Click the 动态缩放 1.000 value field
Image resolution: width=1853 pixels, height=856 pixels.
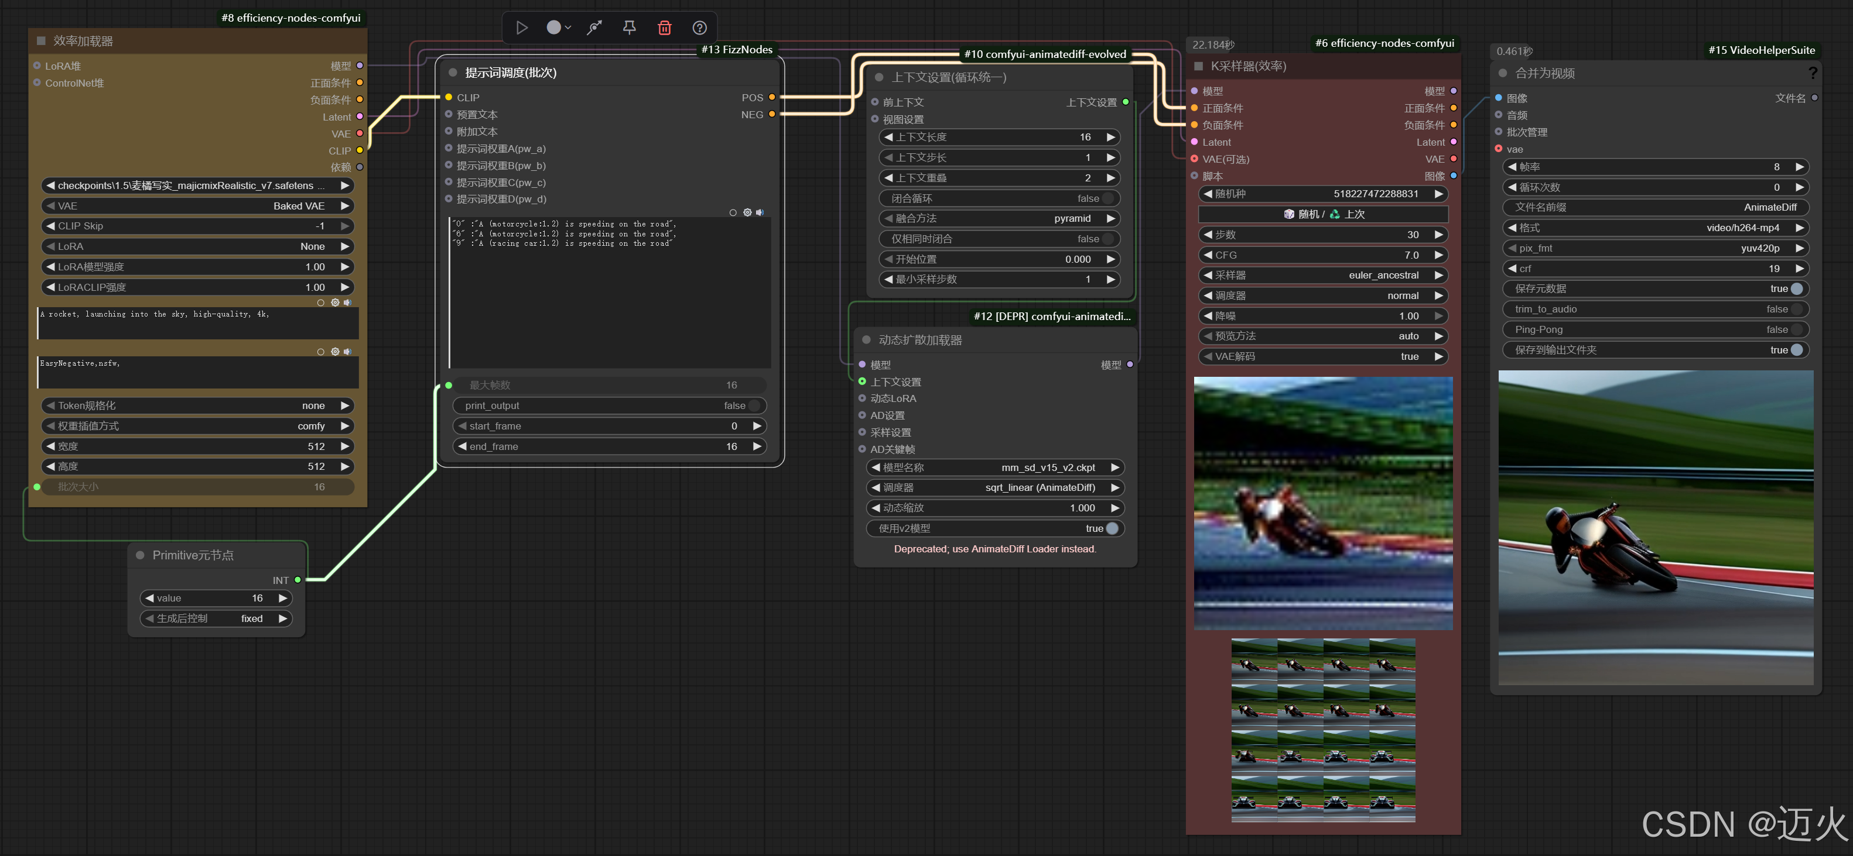click(x=996, y=507)
